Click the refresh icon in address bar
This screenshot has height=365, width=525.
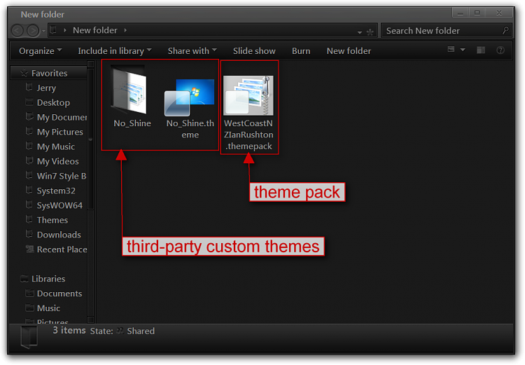tap(370, 32)
